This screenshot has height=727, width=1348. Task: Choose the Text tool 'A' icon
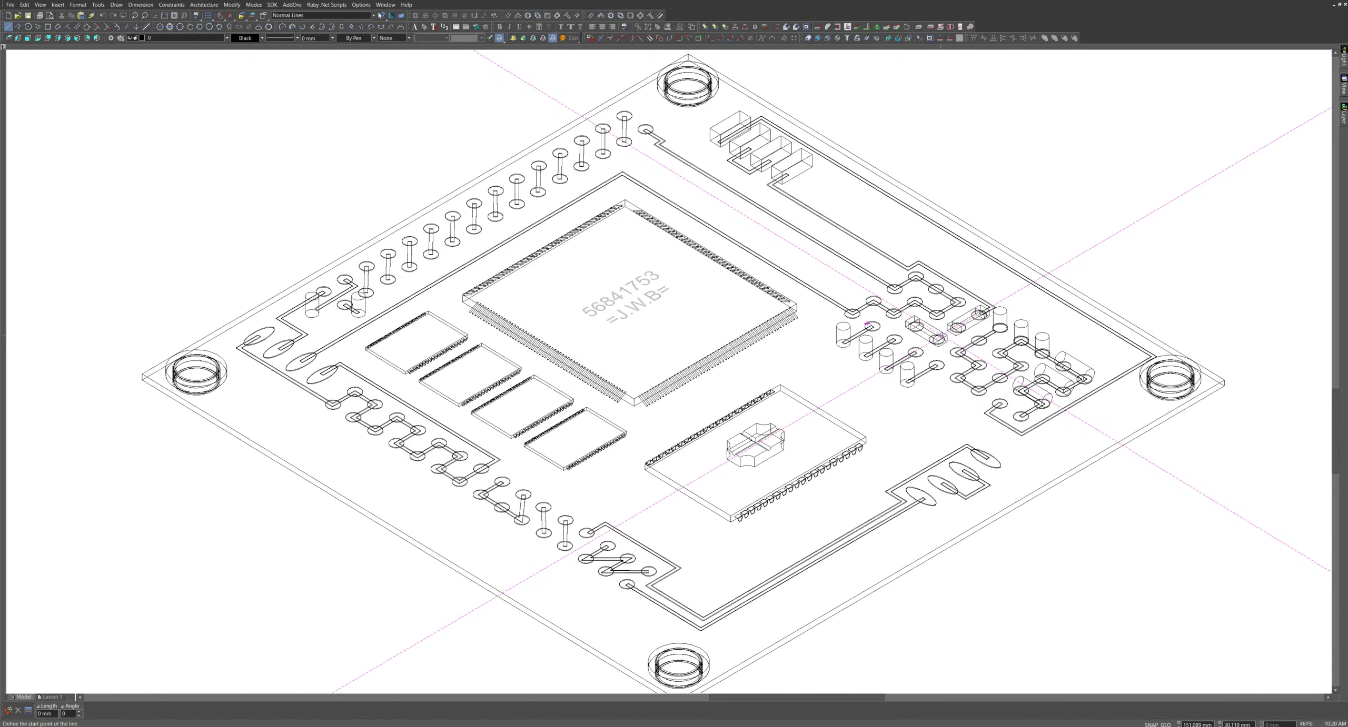[414, 27]
